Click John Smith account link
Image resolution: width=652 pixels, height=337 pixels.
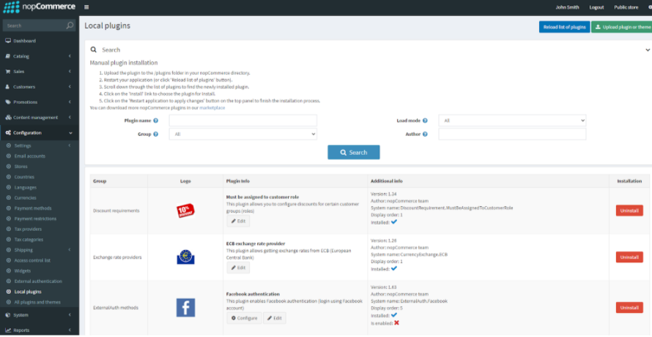coord(567,7)
